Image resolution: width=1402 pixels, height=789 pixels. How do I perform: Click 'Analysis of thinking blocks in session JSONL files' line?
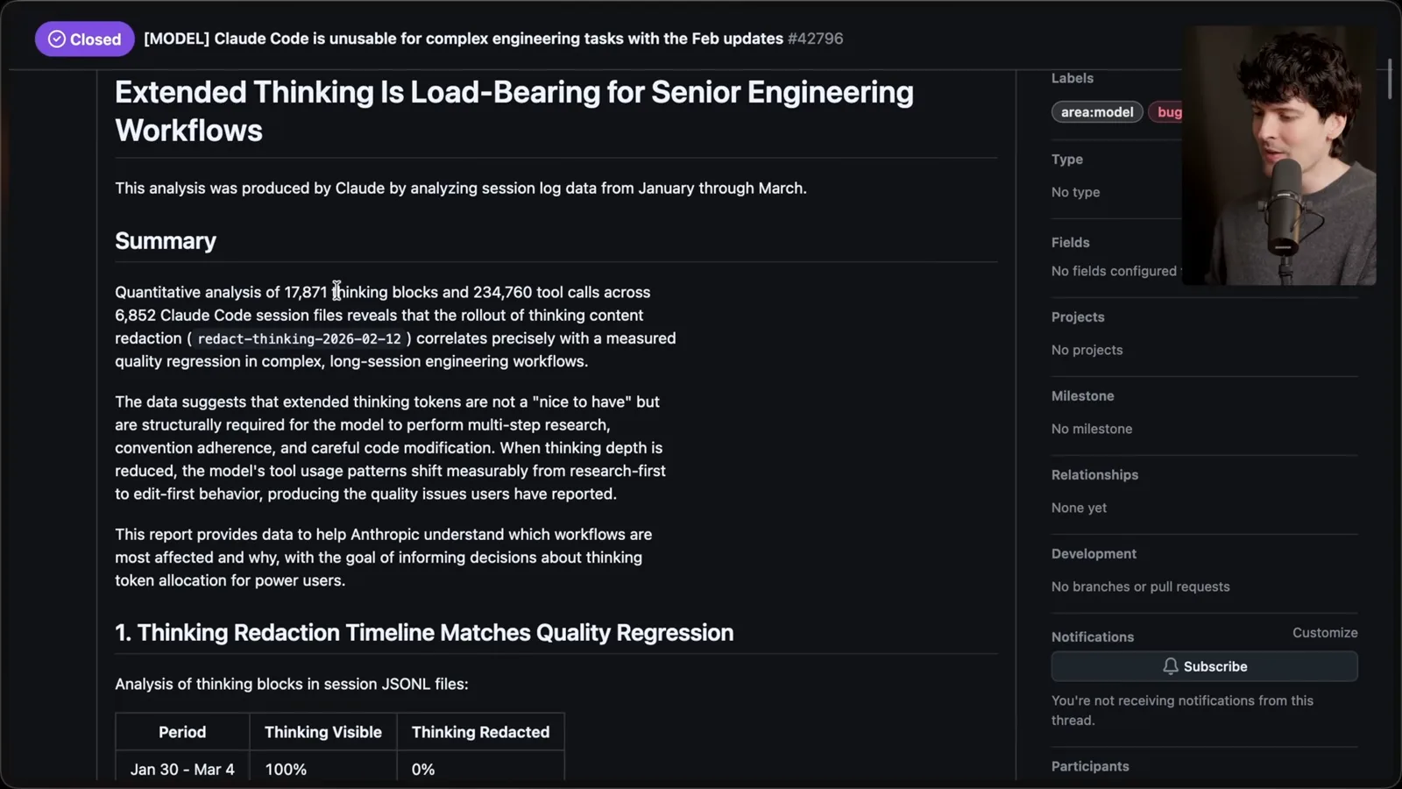(x=292, y=684)
